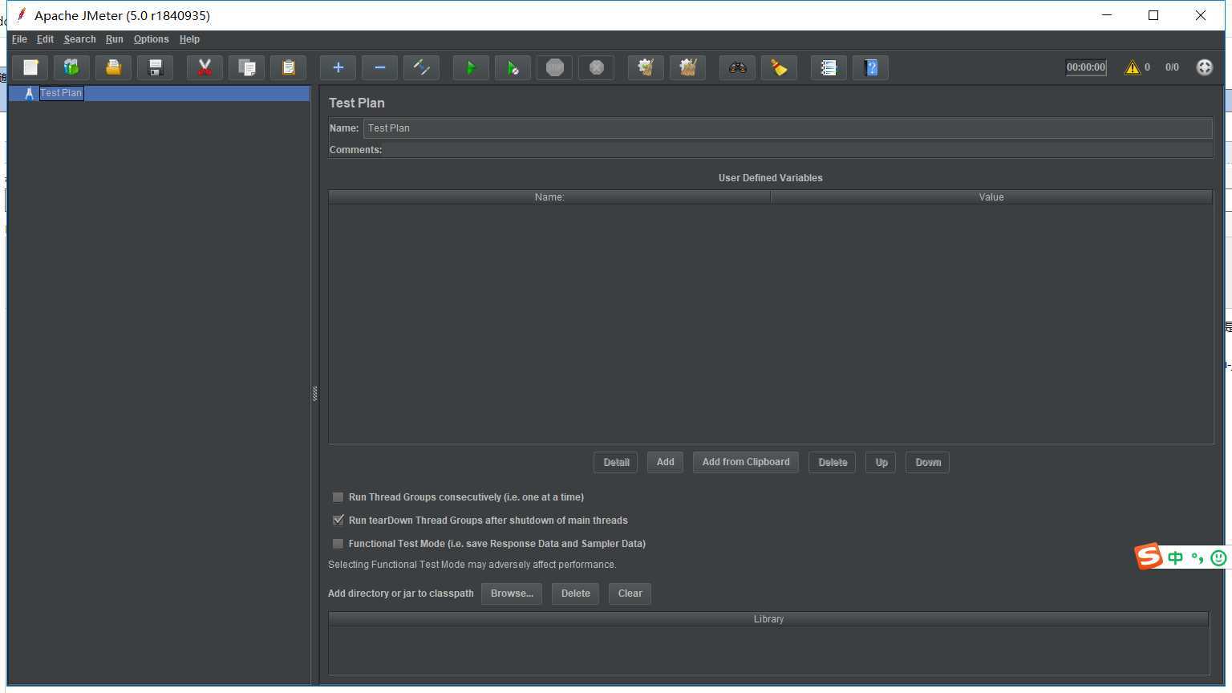Open the Search menu
1232x693 pixels.
click(x=79, y=39)
